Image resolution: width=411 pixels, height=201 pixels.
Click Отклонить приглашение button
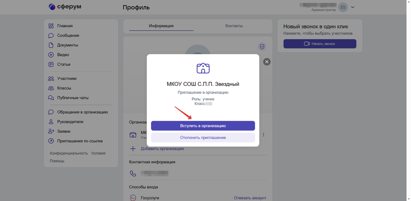click(x=203, y=138)
